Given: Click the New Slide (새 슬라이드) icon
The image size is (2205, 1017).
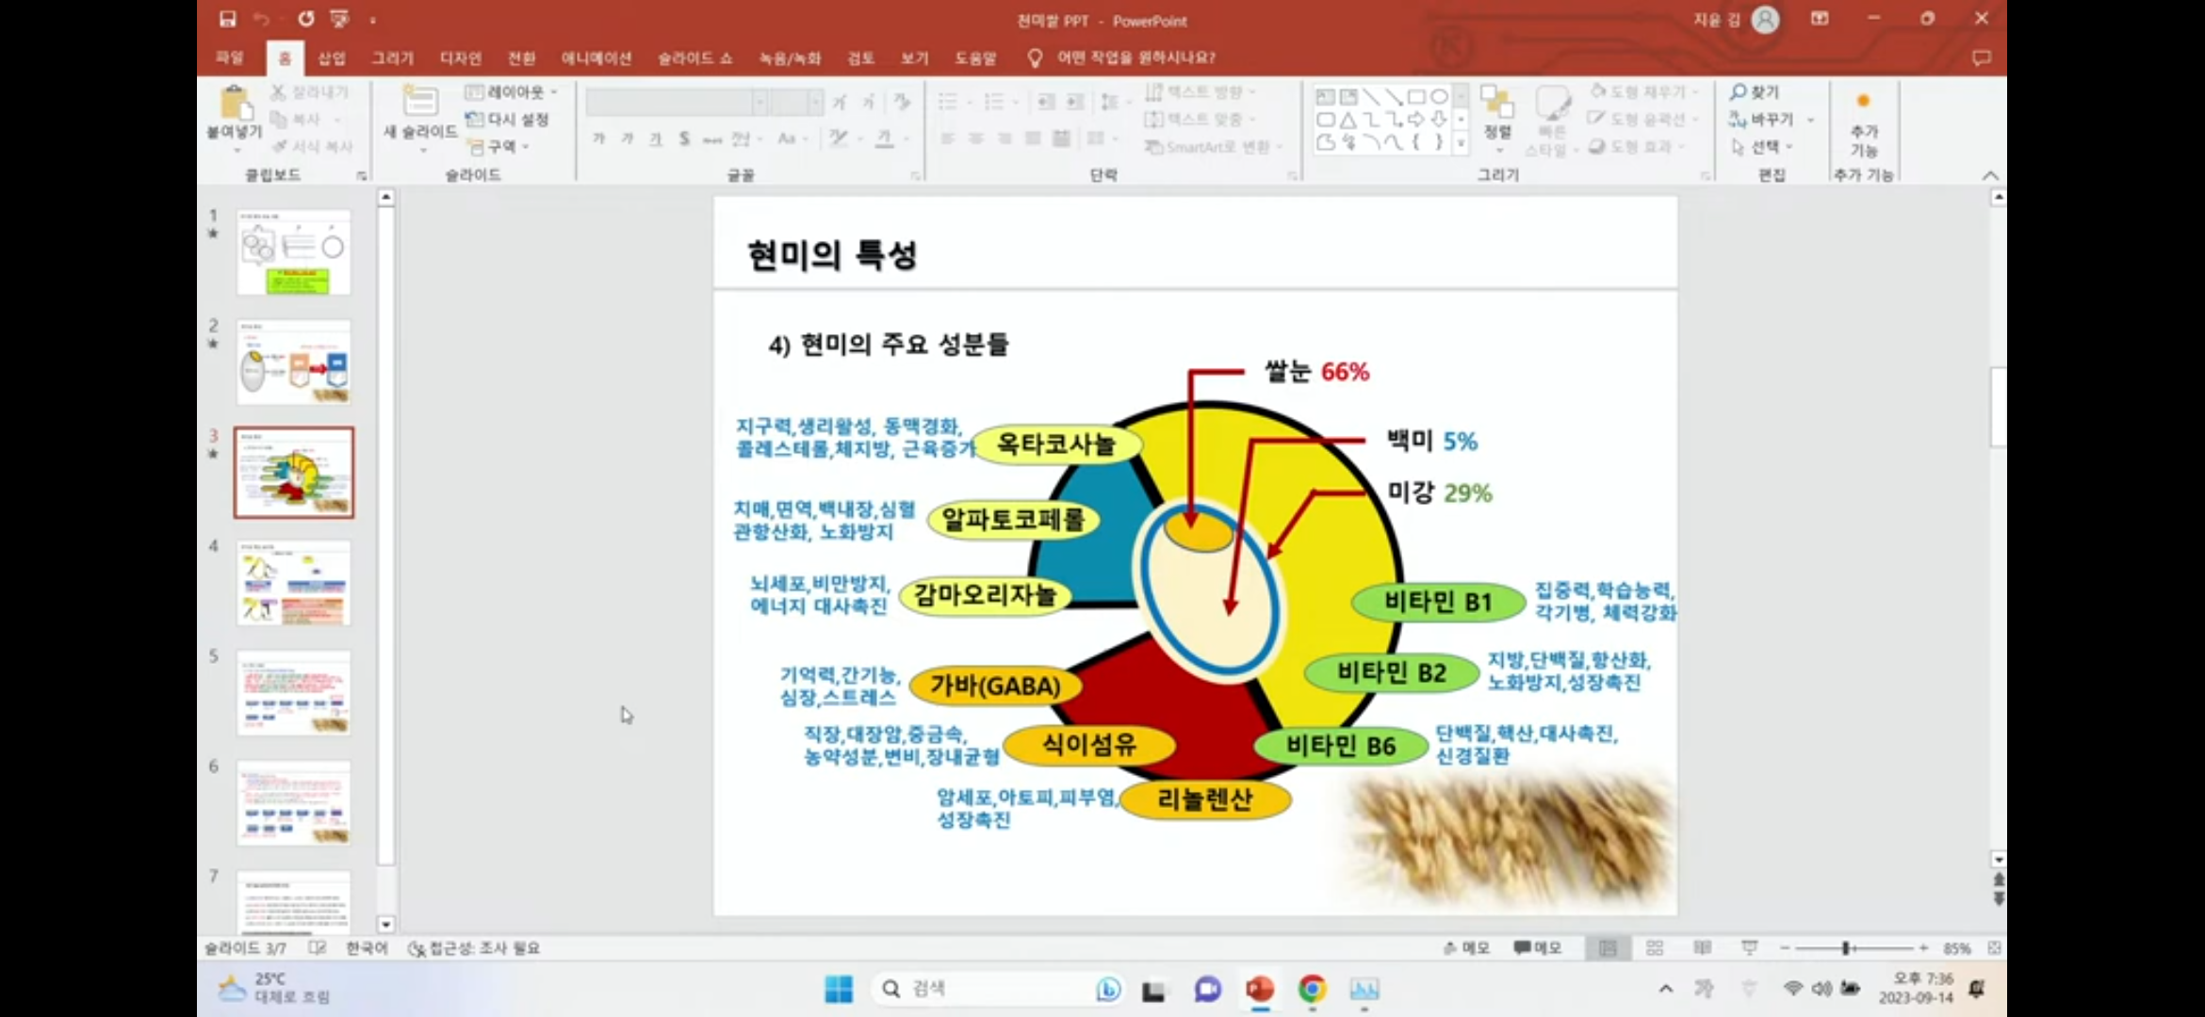Looking at the screenshot, I should click(x=420, y=101).
